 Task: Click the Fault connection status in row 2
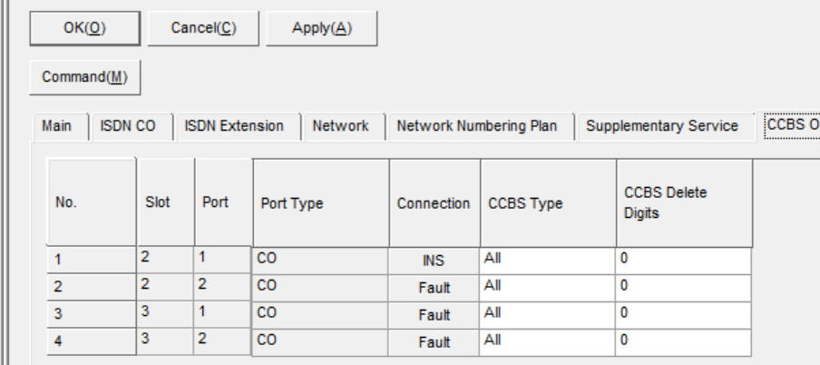tap(434, 288)
